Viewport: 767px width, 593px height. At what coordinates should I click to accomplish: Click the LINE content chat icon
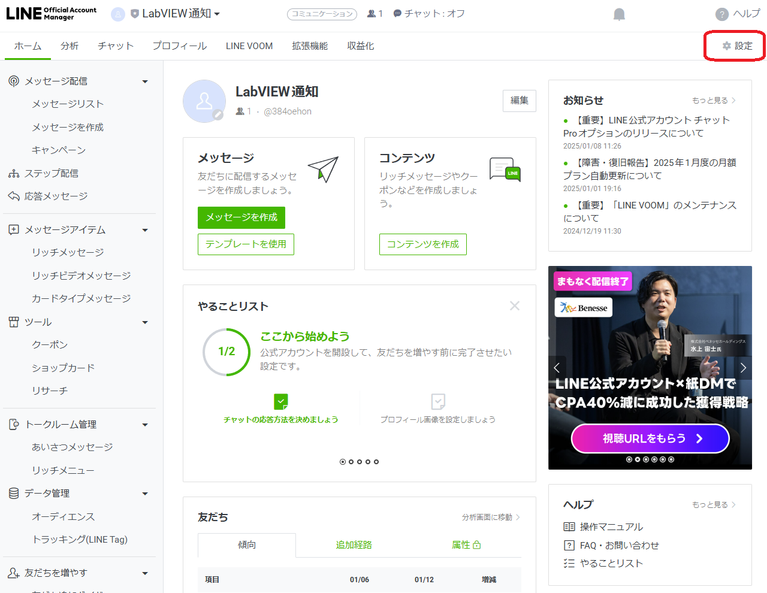pos(505,170)
